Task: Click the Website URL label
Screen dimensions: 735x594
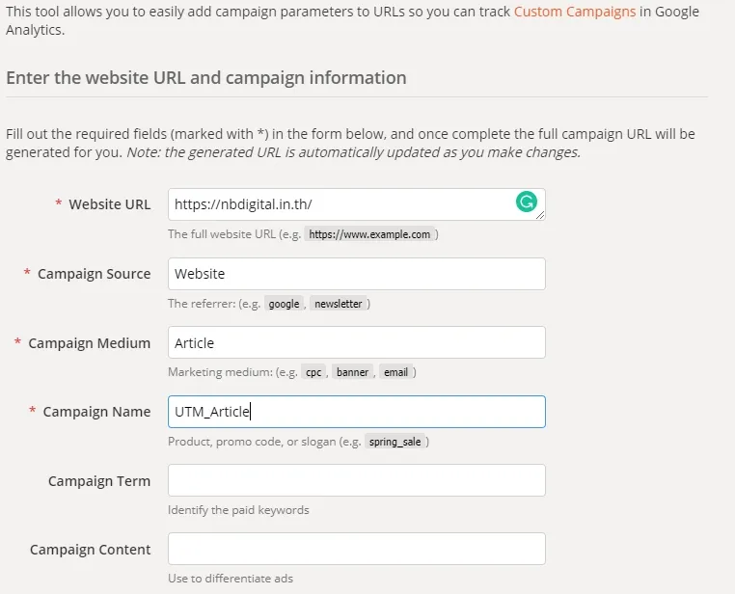Action: tap(110, 204)
